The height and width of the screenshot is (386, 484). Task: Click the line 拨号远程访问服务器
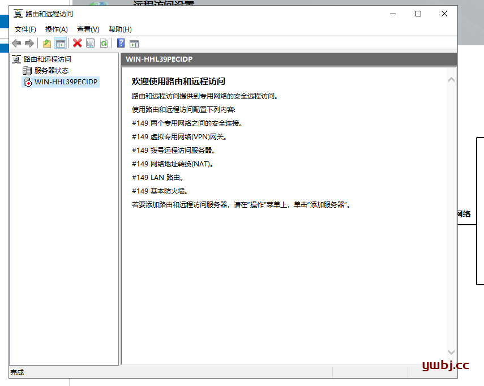(173, 151)
